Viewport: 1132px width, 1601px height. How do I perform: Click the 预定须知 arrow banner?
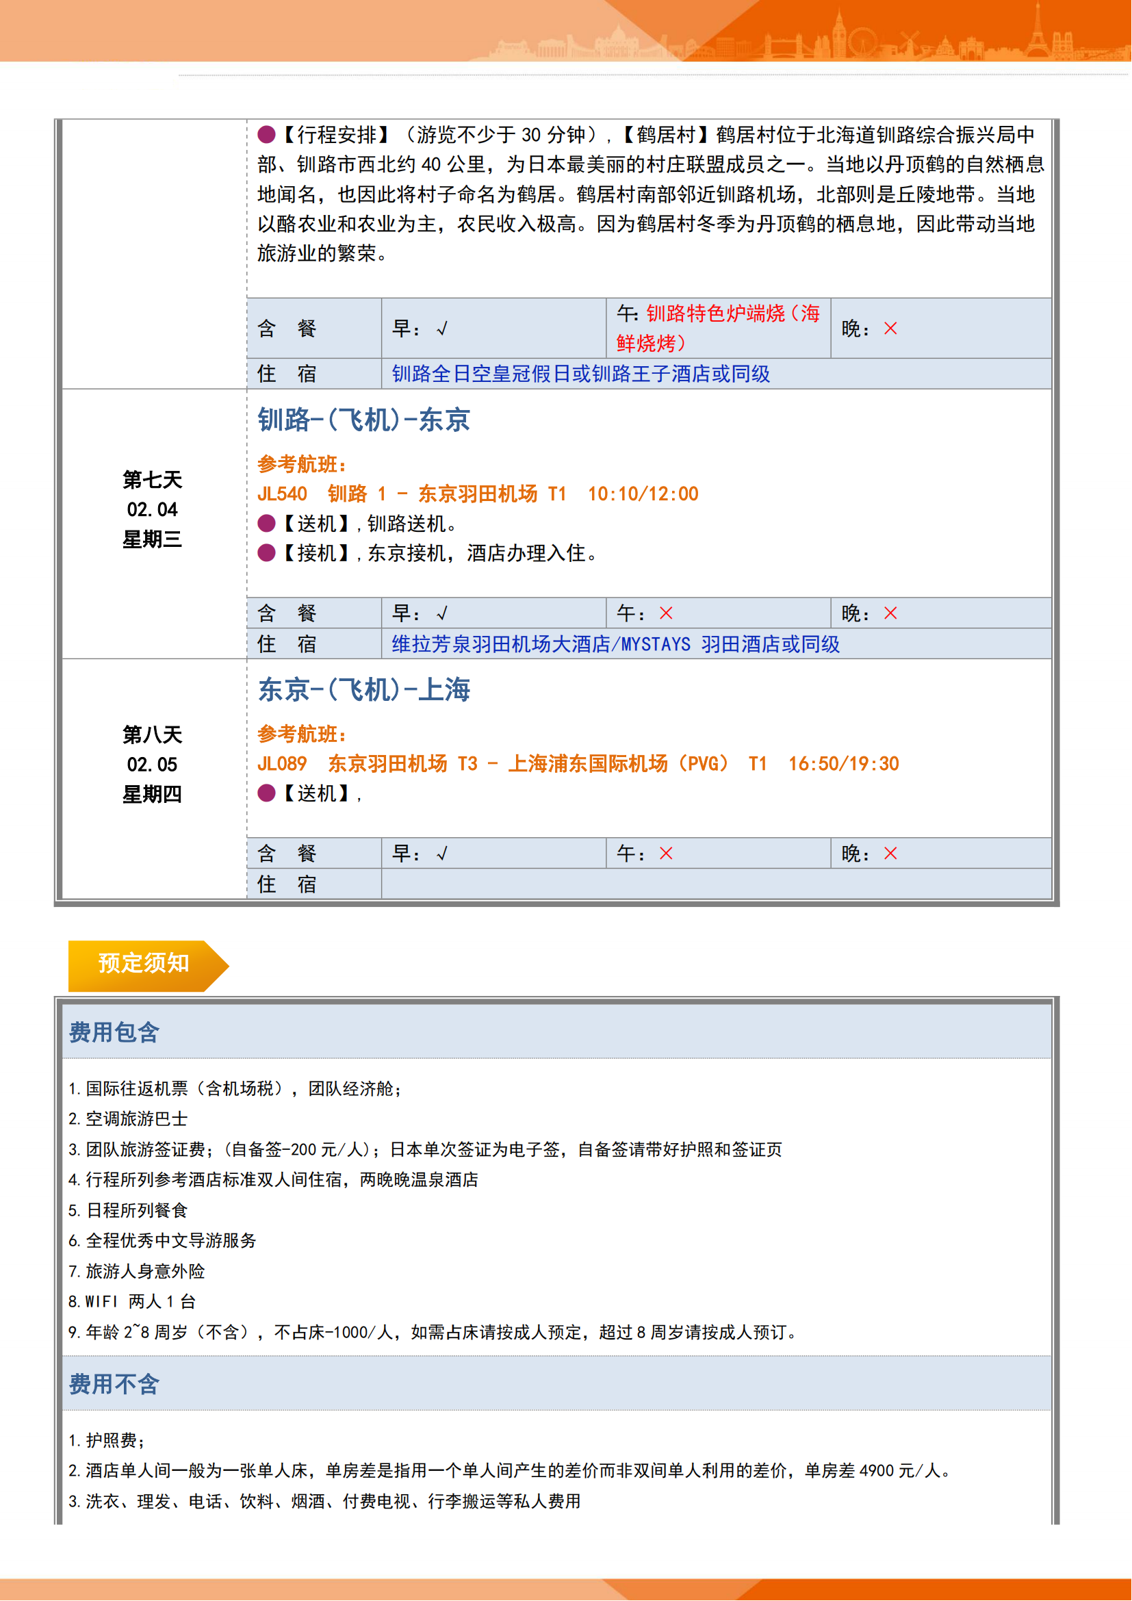[x=145, y=964]
